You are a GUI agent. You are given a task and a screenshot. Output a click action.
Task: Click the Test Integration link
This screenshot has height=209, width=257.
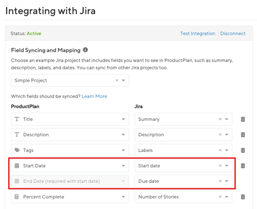click(198, 34)
